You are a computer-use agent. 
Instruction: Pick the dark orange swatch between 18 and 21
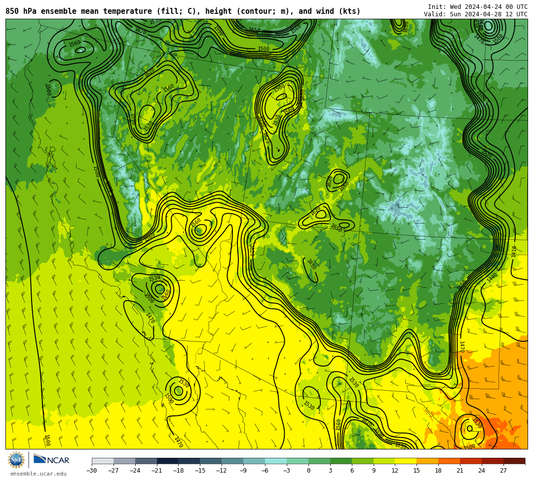coord(450,461)
